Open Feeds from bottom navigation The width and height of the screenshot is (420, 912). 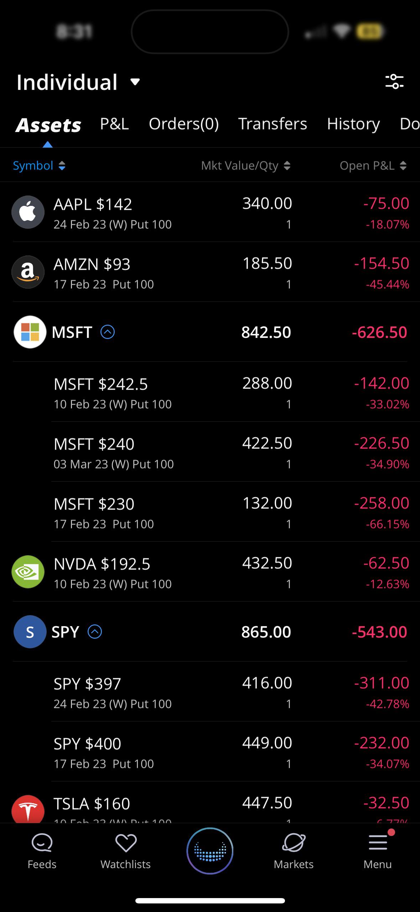tap(42, 851)
